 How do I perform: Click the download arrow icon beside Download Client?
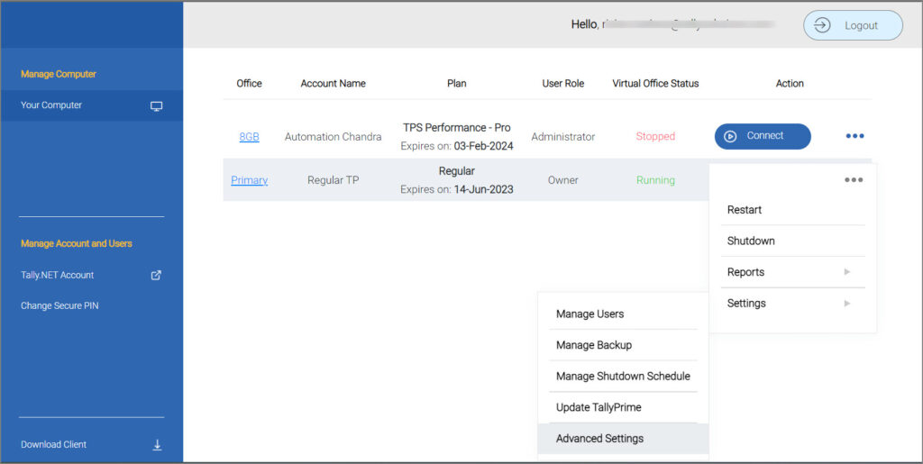157,444
